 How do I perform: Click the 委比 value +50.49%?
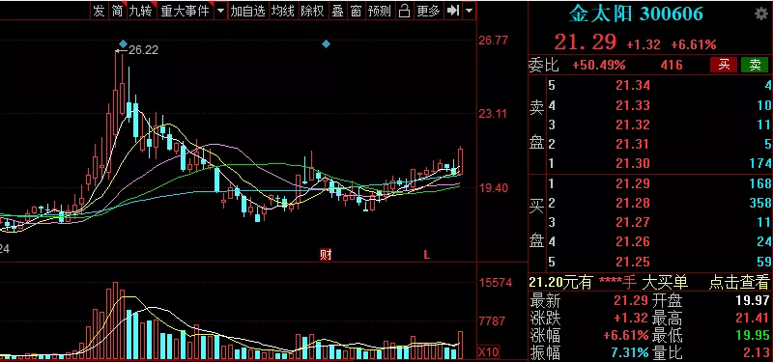point(599,65)
